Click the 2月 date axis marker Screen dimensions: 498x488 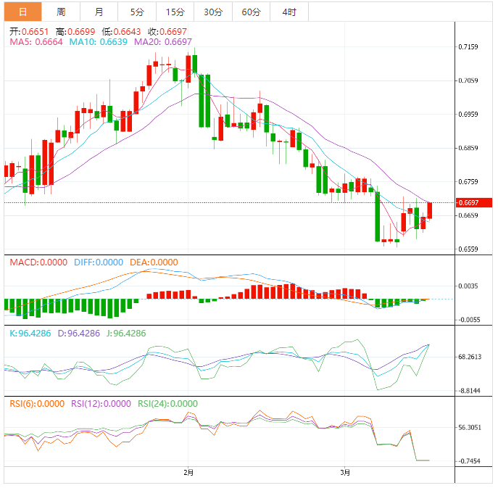point(188,473)
